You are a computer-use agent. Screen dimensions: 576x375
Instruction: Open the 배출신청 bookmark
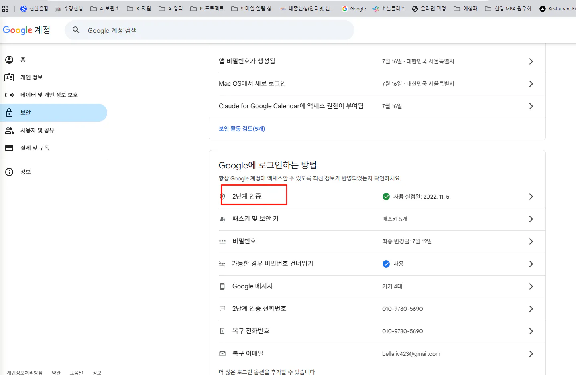click(307, 8)
